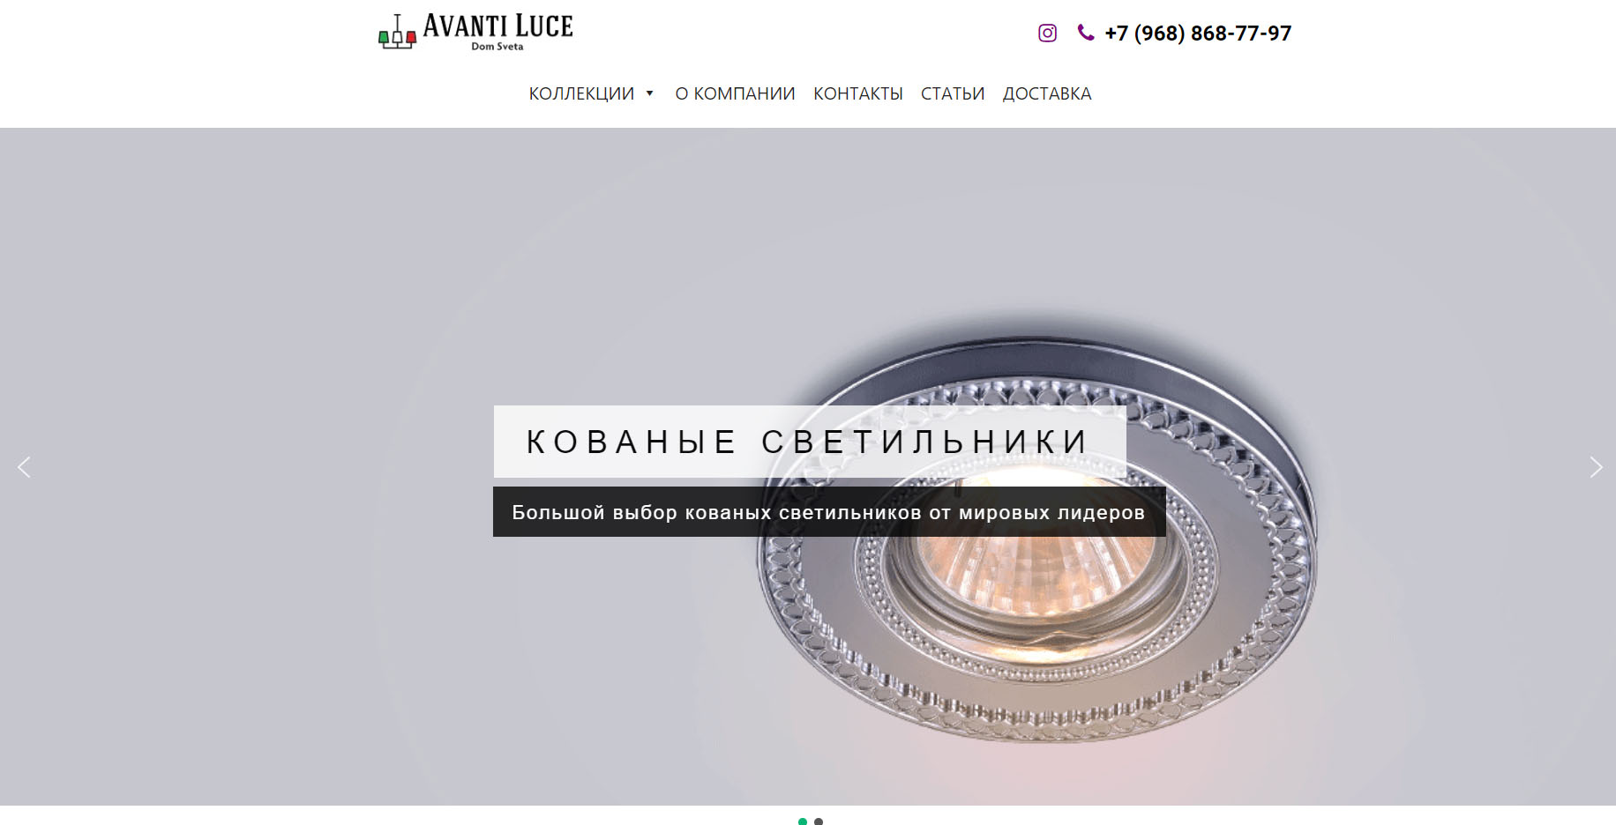Go to previous slide with left arrow
The width and height of the screenshot is (1616, 825).
tap(24, 467)
